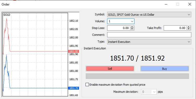This screenshot has width=196, height=99.
Task: Click into the Take Profit value field
Action: pos(175,28)
